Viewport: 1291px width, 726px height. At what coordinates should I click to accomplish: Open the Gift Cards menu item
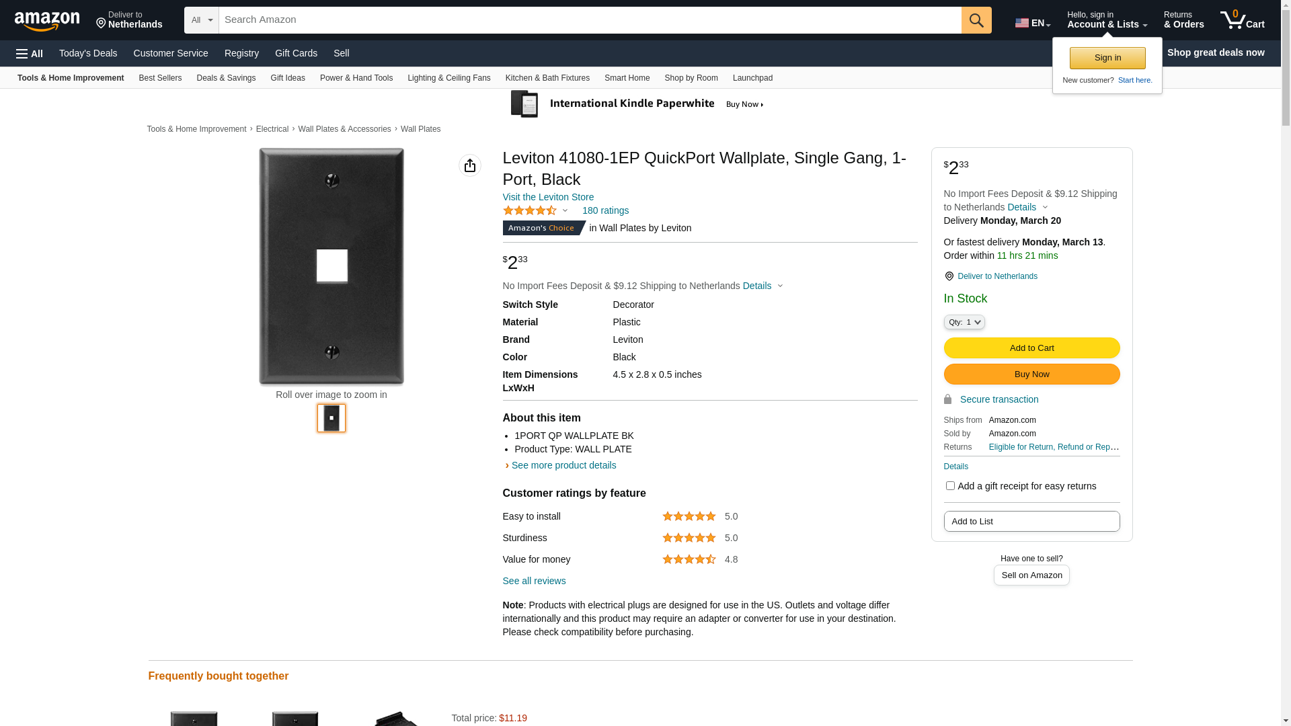pyautogui.click(x=296, y=53)
